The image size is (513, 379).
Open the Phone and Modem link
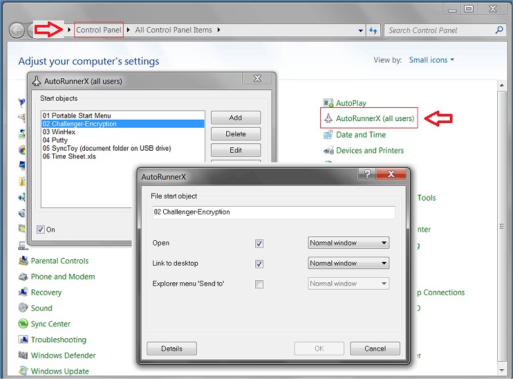pyautogui.click(x=63, y=276)
